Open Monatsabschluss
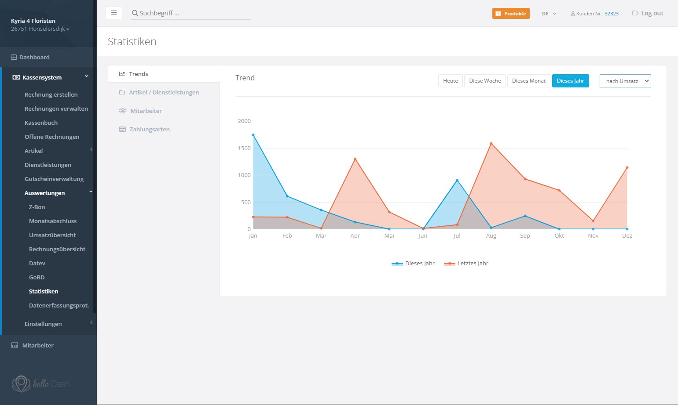The width and height of the screenshot is (678, 405). point(53,221)
